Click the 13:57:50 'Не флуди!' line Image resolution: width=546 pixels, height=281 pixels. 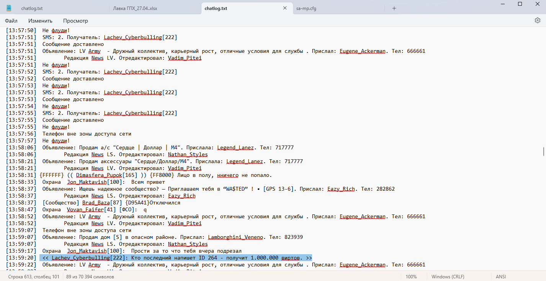click(x=38, y=31)
